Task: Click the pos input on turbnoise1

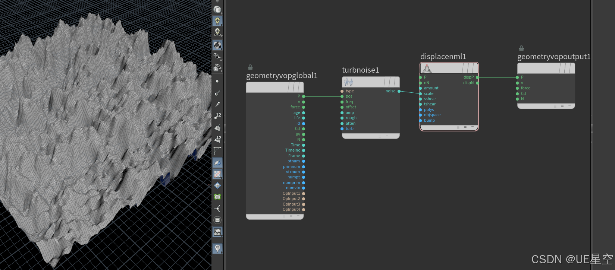Action: (342, 96)
